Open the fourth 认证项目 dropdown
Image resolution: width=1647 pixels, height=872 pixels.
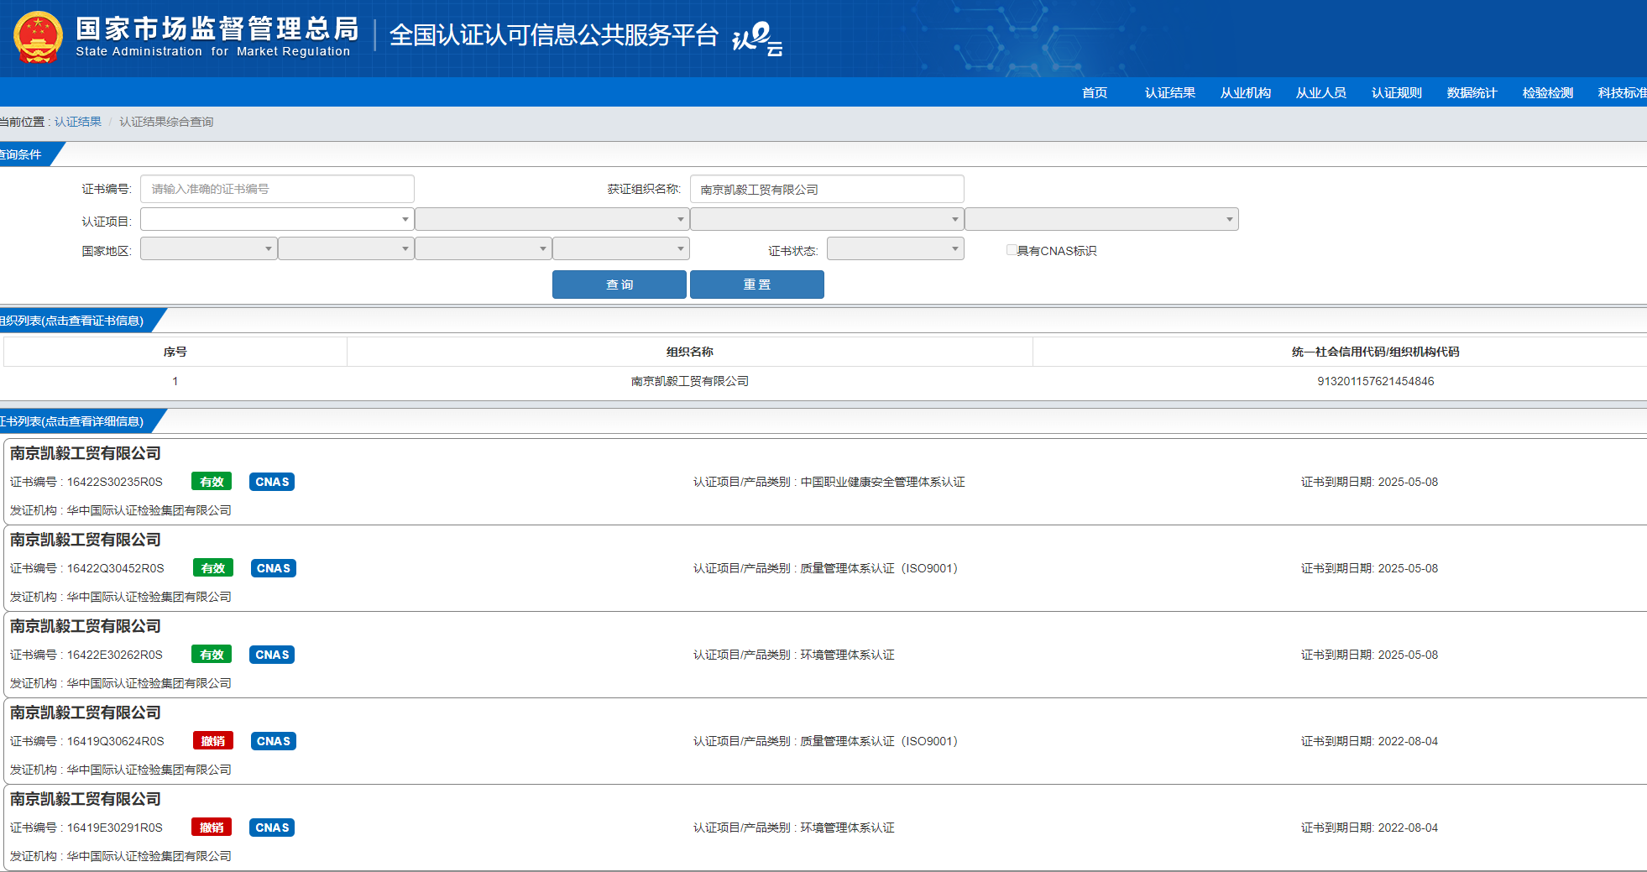(1101, 219)
